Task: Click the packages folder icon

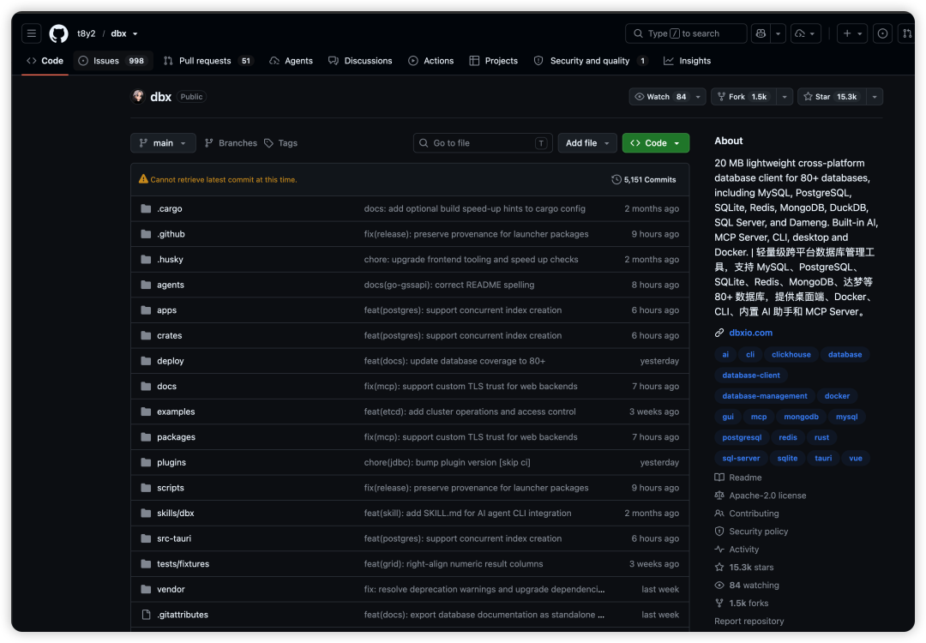Action: click(146, 437)
